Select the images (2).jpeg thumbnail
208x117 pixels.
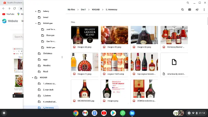144,35
